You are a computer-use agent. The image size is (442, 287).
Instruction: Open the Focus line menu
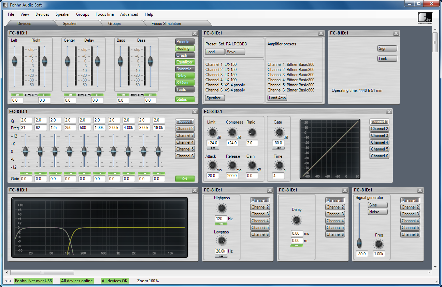click(x=105, y=14)
